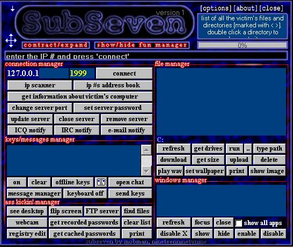
Task: Click the get drives button
Action: [208, 149]
